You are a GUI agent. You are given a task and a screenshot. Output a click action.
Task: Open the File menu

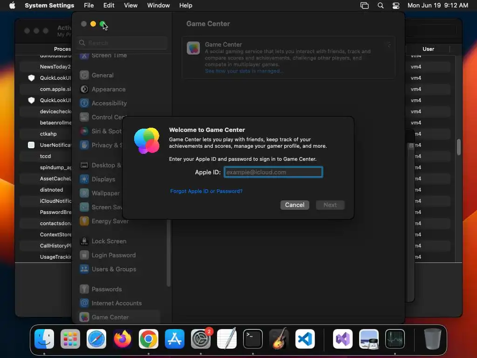click(x=89, y=6)
